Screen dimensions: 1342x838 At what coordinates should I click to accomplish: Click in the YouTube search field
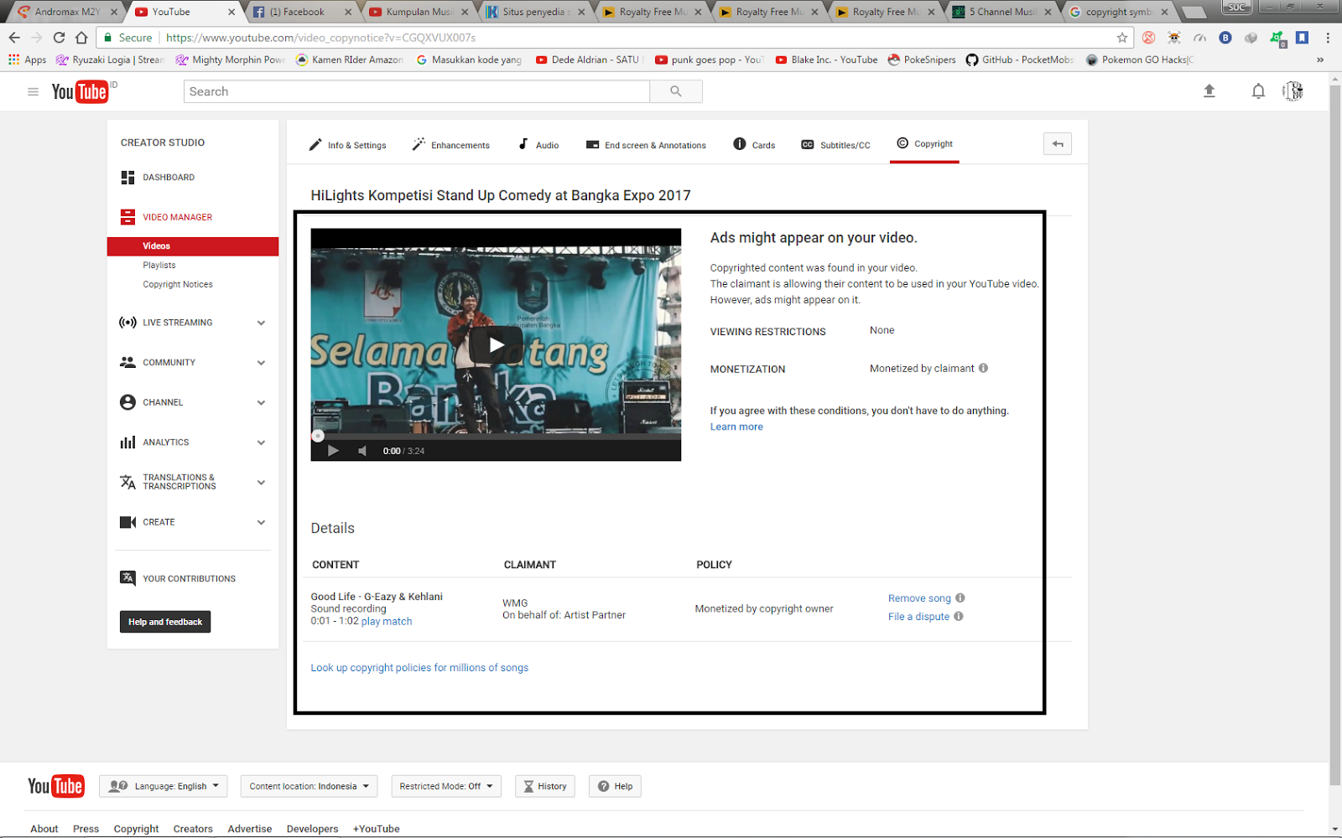[417, 91]
